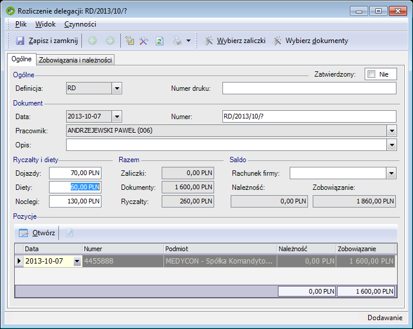Click the Numer druku input field
The width and height of the screenshot is (413, 329).
(x=309, y=88)
